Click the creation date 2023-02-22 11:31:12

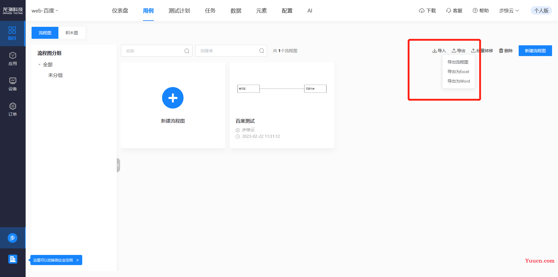point(261,136)
